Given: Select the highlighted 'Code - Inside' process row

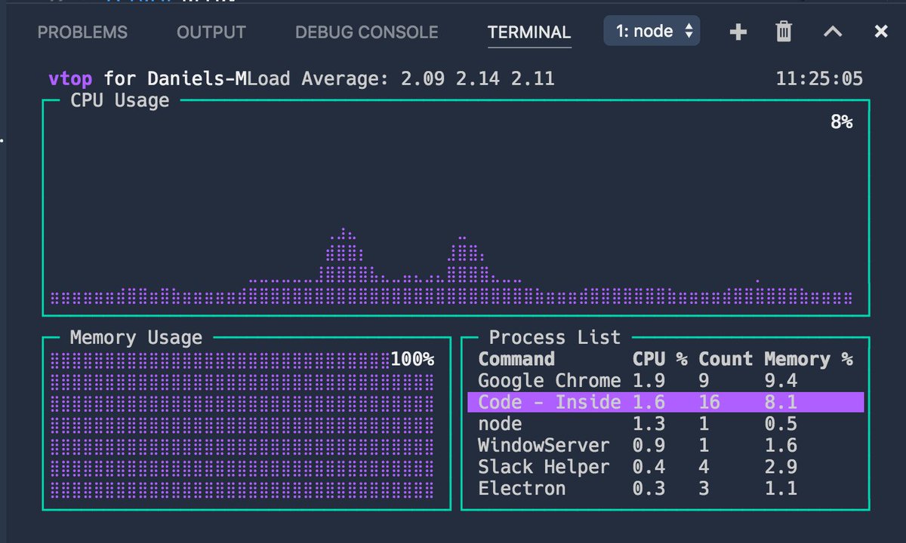Looking at the screenshot, I should [666, 402].
